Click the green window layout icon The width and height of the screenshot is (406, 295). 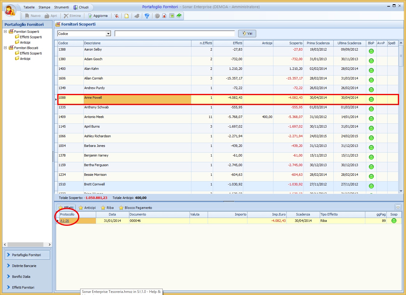point(172,16)
